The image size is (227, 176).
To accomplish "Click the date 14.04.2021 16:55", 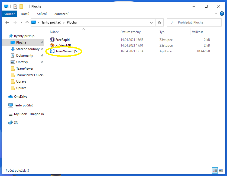I will [x=132, y=40].
